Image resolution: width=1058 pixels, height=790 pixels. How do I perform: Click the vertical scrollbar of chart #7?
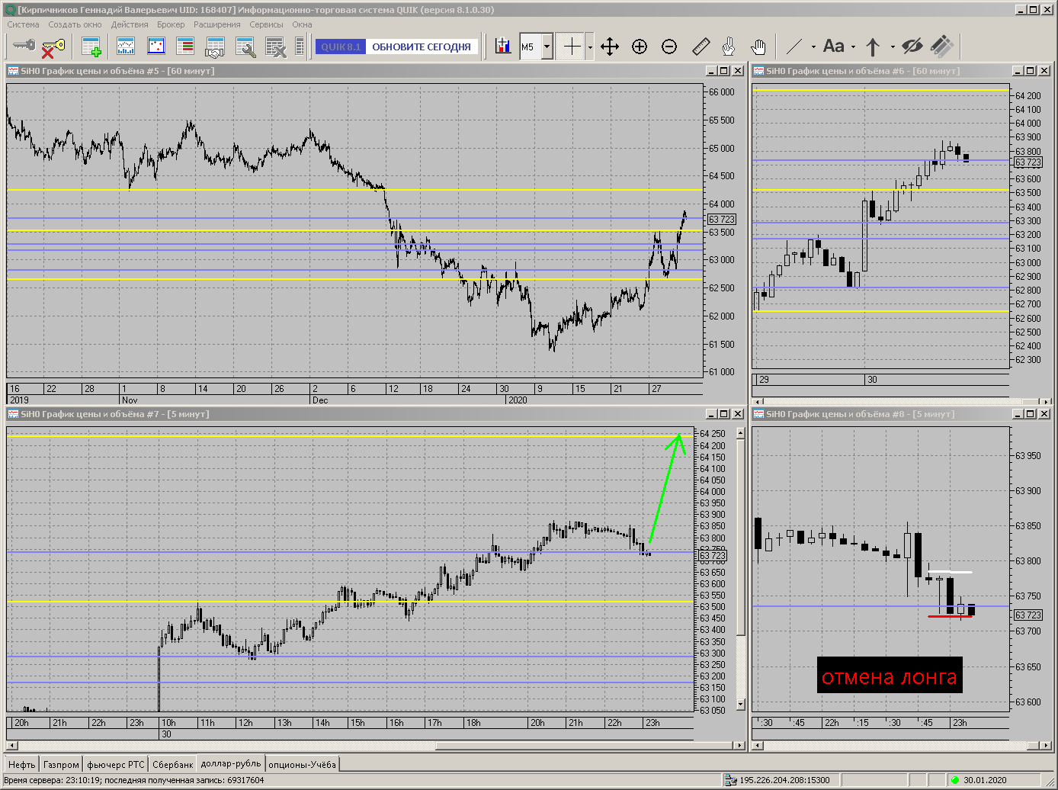coord(740,568)
